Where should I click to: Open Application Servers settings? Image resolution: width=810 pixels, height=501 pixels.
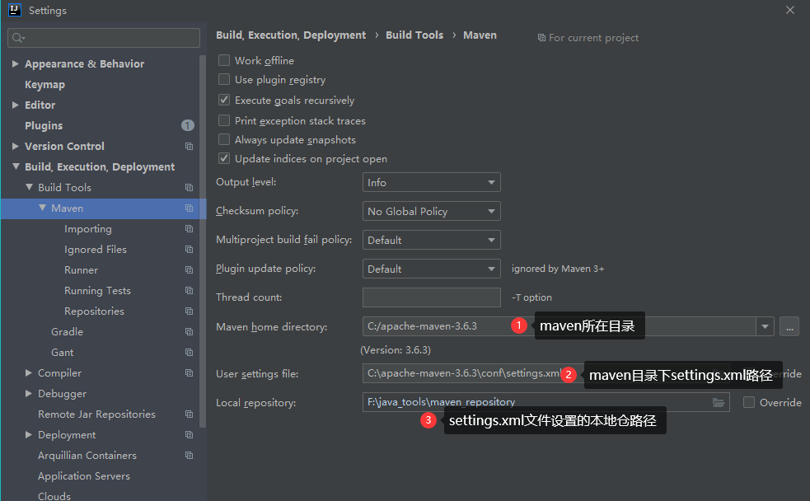tap(84, 476)
